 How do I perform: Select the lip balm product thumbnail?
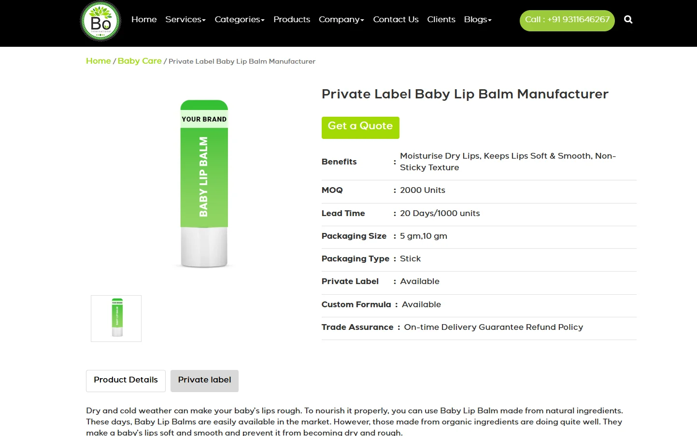[116, 318]
